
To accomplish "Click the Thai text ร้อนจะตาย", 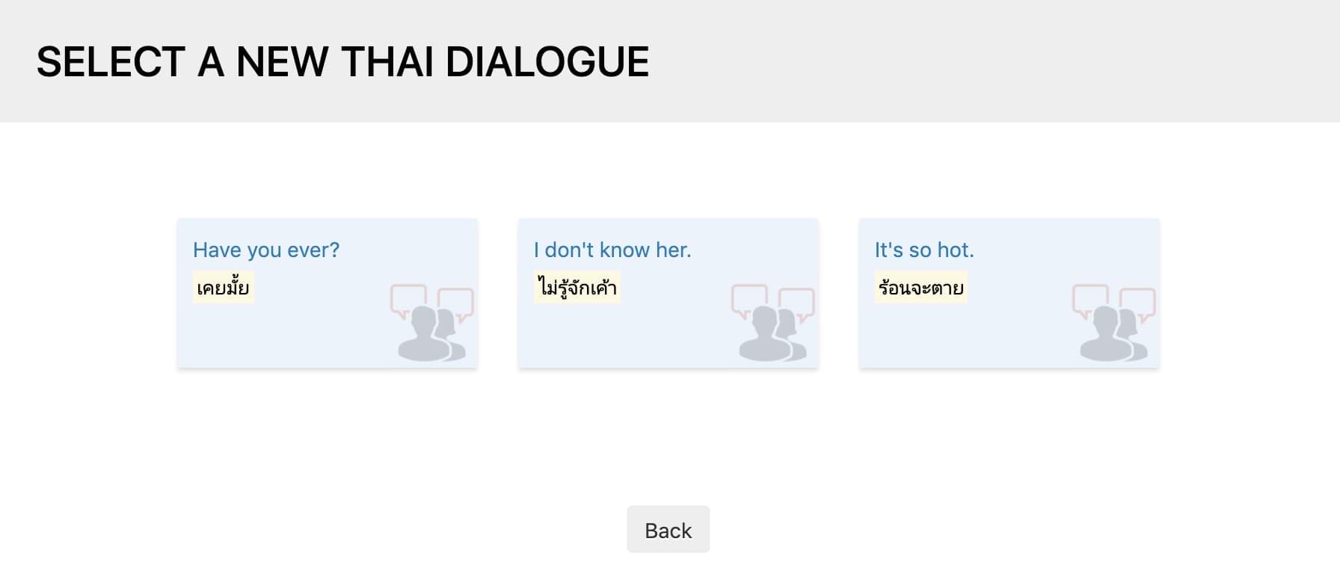I will (x=921, y=288).
